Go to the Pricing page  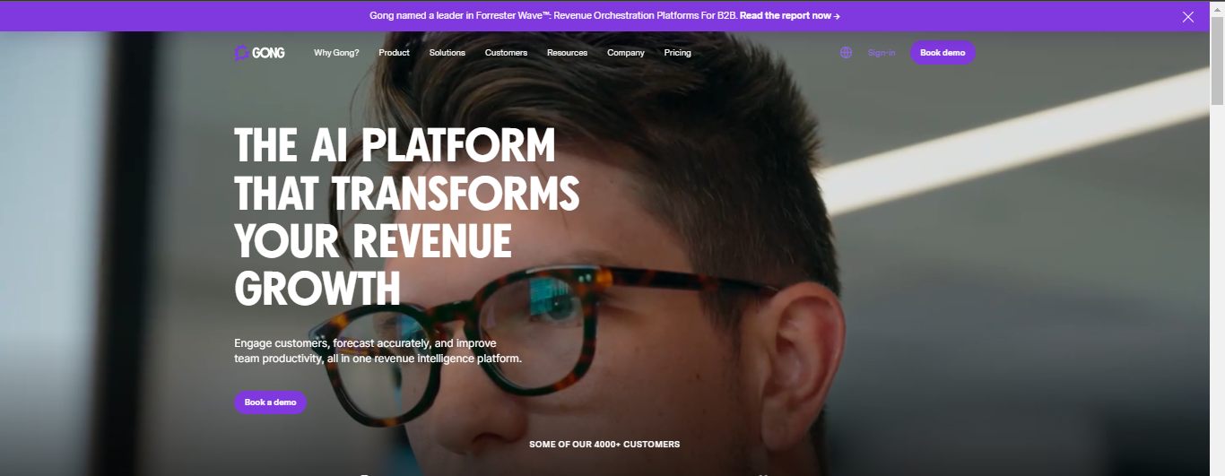pos(677,53)
